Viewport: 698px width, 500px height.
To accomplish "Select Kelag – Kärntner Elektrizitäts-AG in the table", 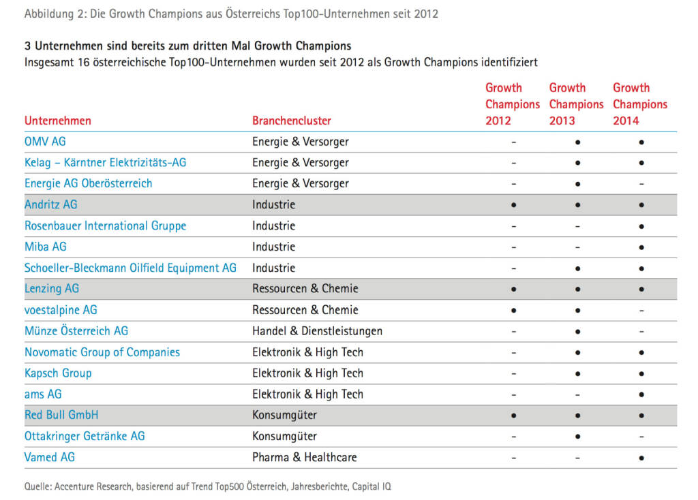I will coord(105,163).
